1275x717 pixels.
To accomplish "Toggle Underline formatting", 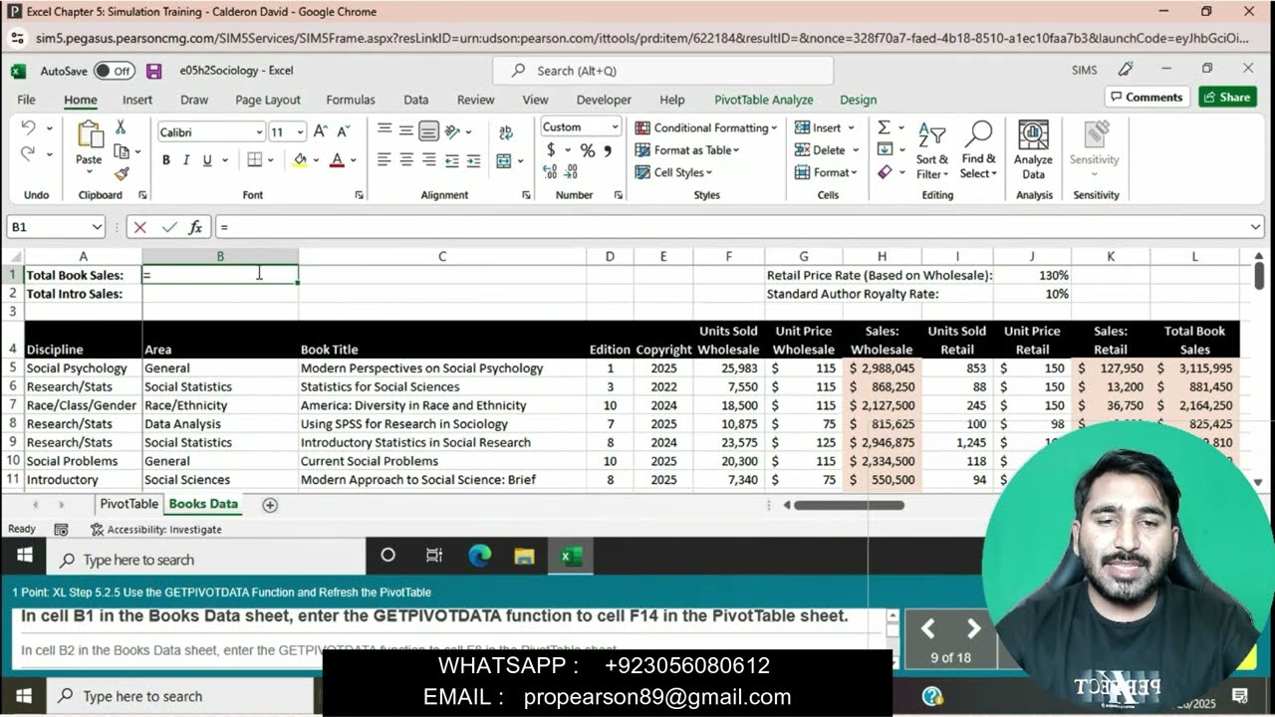I will click(x=207, y=160).
